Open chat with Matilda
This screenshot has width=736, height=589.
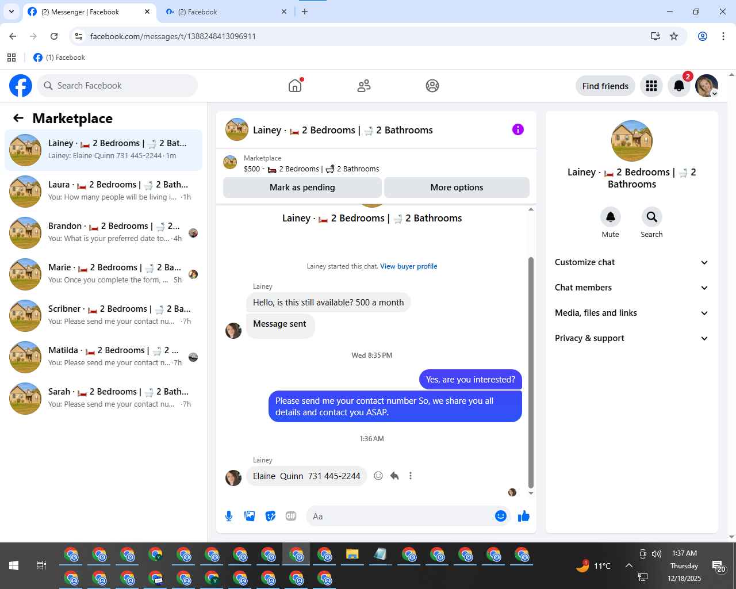103,357
